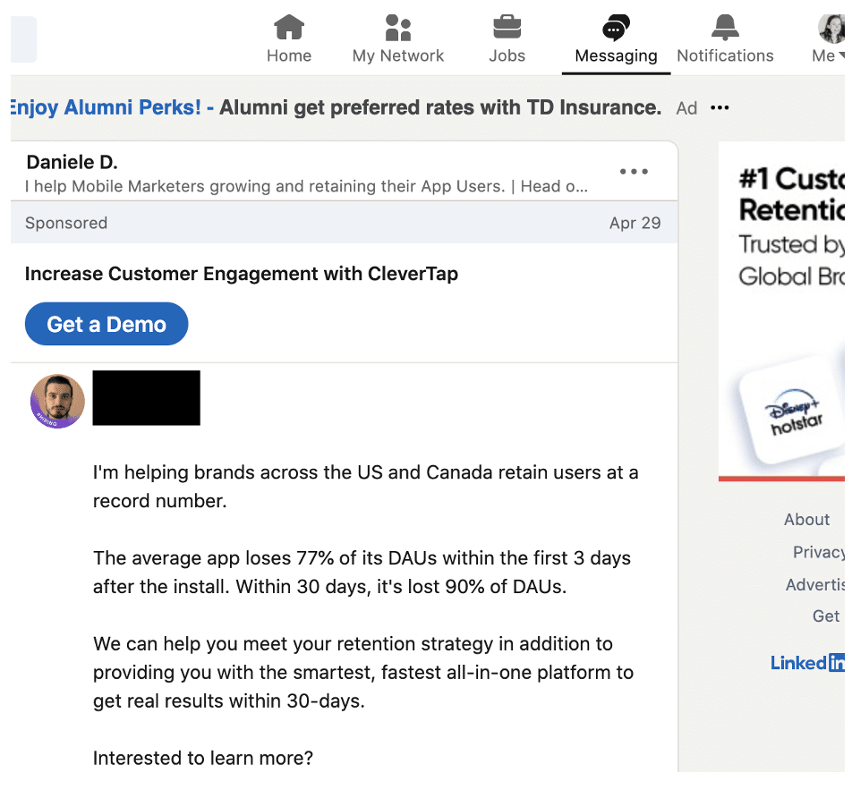Image resolution: width=852 pixels, height=798 pixels.
Task: Click the Get a Demo button
Action: 106,324
